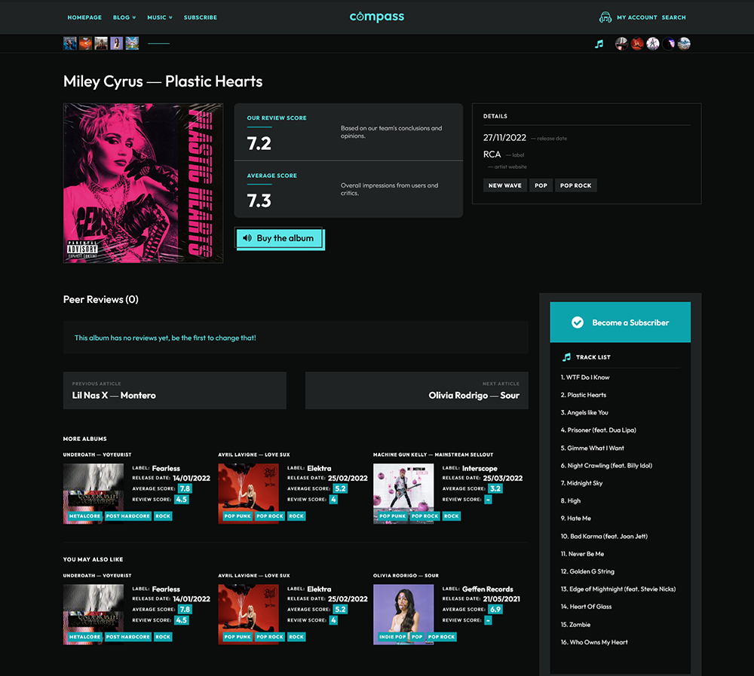This screenshot has width=754, height=676.
Task: Click the checkmark icon on Become a Subscriber
Action: coord(578,323)
